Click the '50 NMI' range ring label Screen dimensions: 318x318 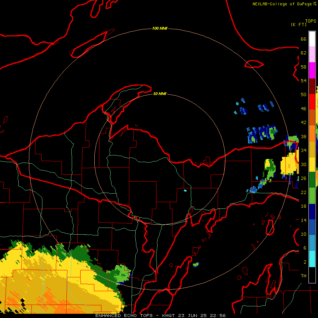click(160, 94)
